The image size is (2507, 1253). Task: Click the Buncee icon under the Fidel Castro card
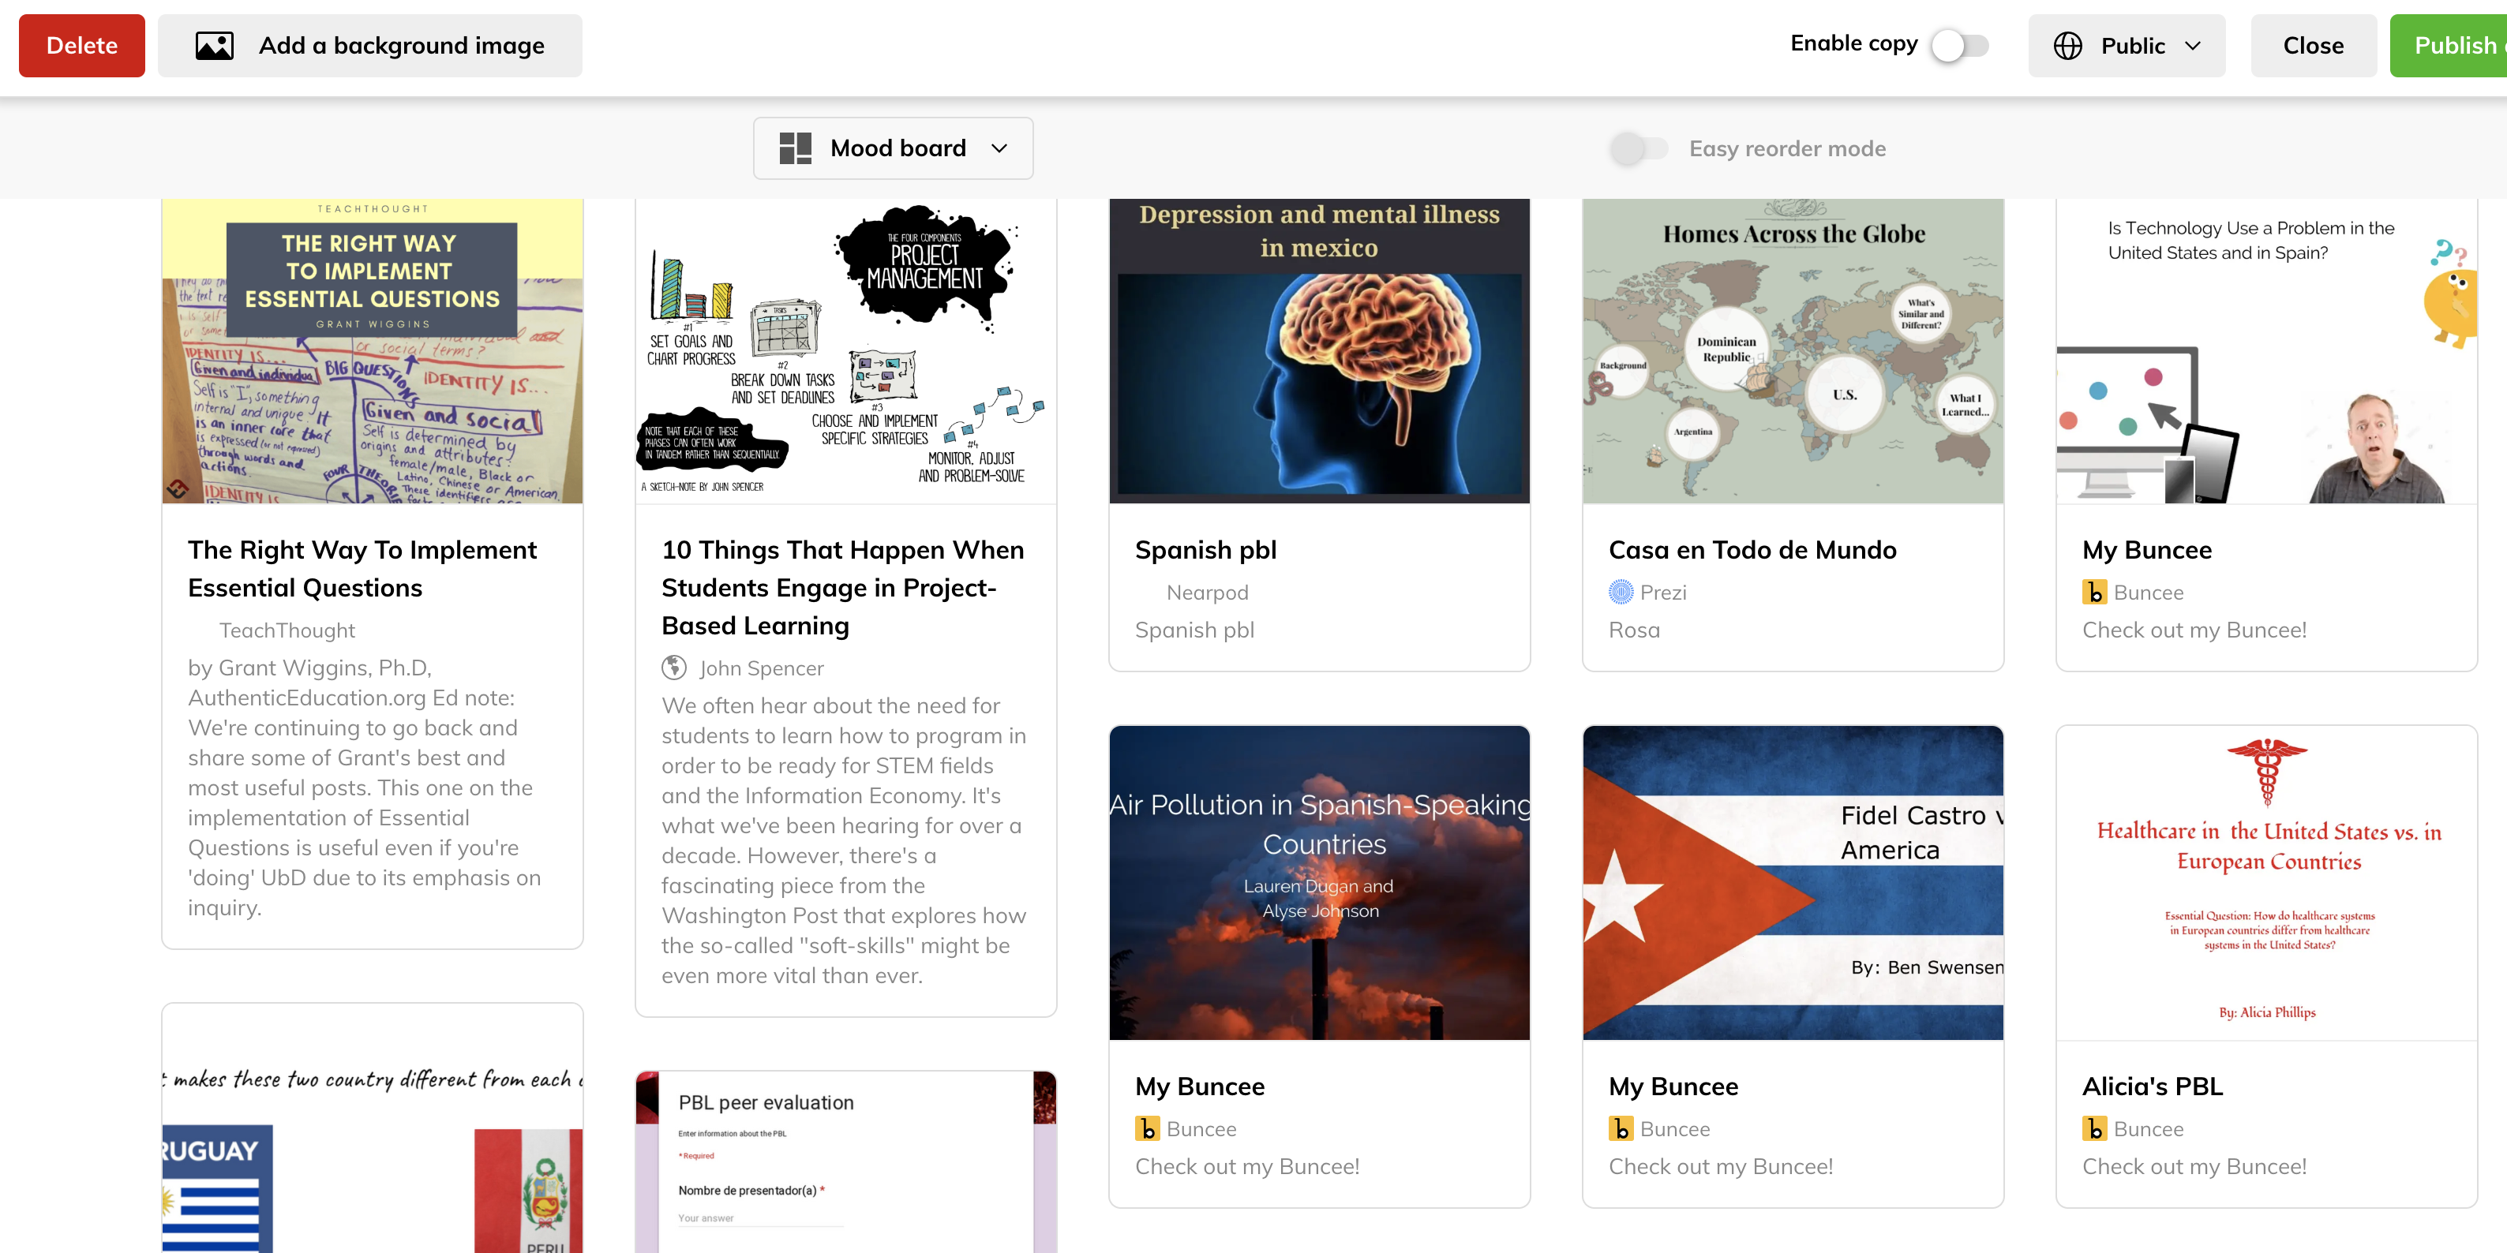click(x=1621, y=1128)
